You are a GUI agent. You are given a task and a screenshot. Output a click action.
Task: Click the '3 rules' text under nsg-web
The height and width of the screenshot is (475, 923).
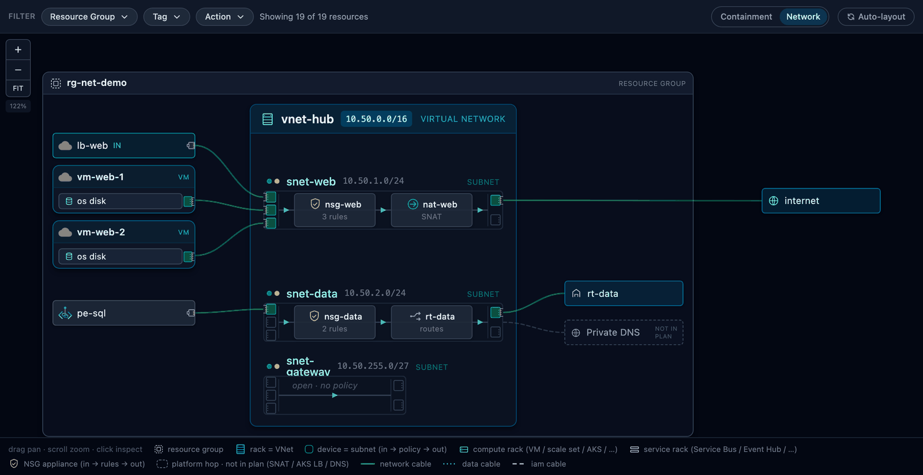(x=335, y=217)
